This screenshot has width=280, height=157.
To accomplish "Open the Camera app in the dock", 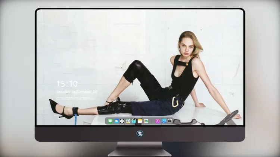I will click(169, 121).
